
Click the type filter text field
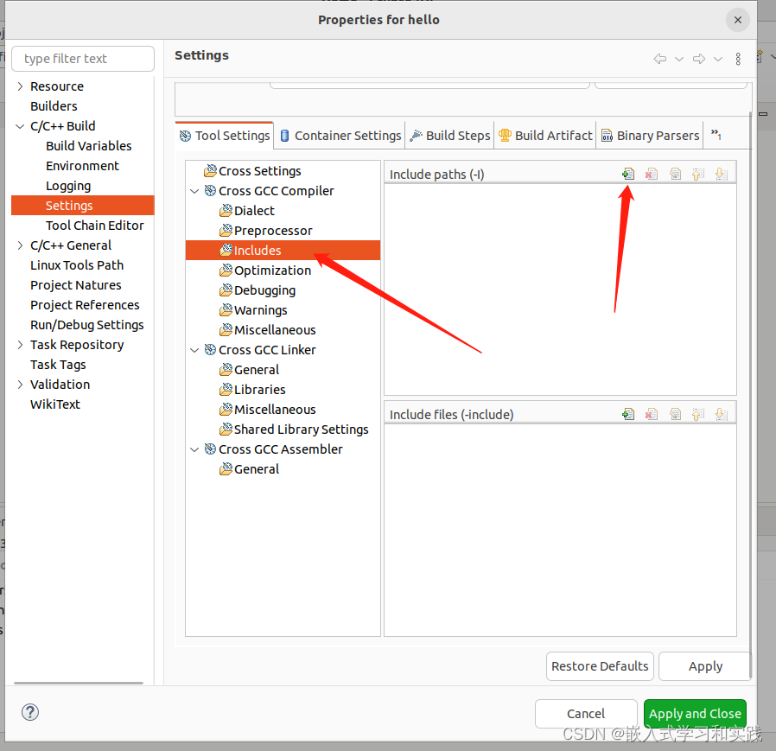(x=82, y=59)
